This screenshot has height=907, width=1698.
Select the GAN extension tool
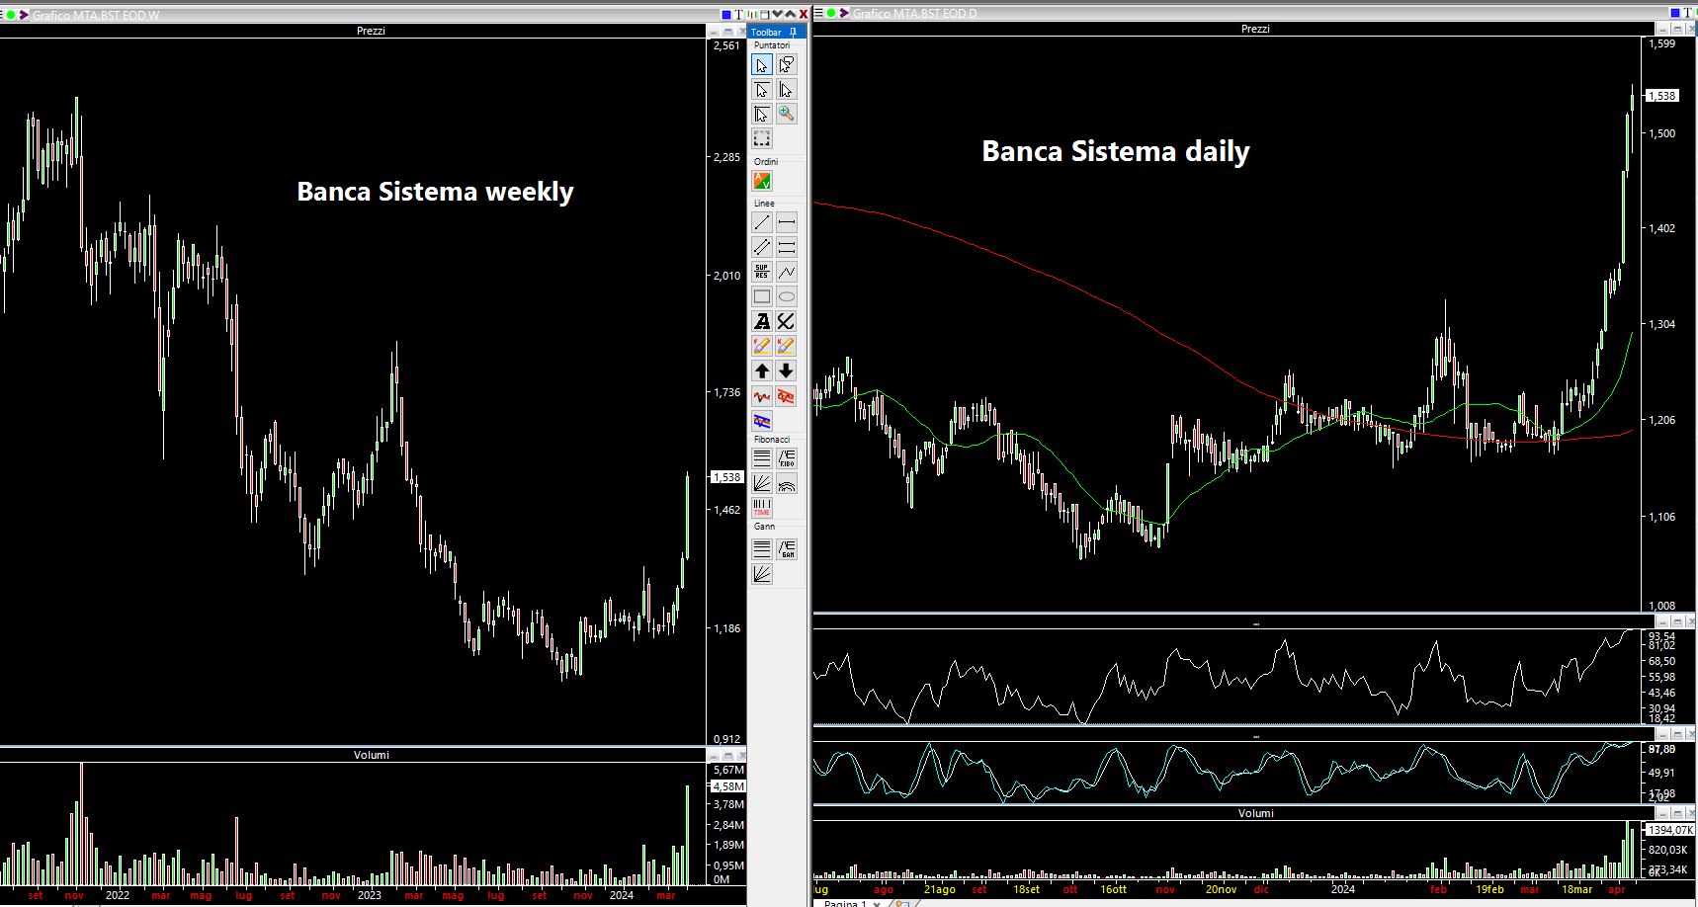(x=786, y=548)
